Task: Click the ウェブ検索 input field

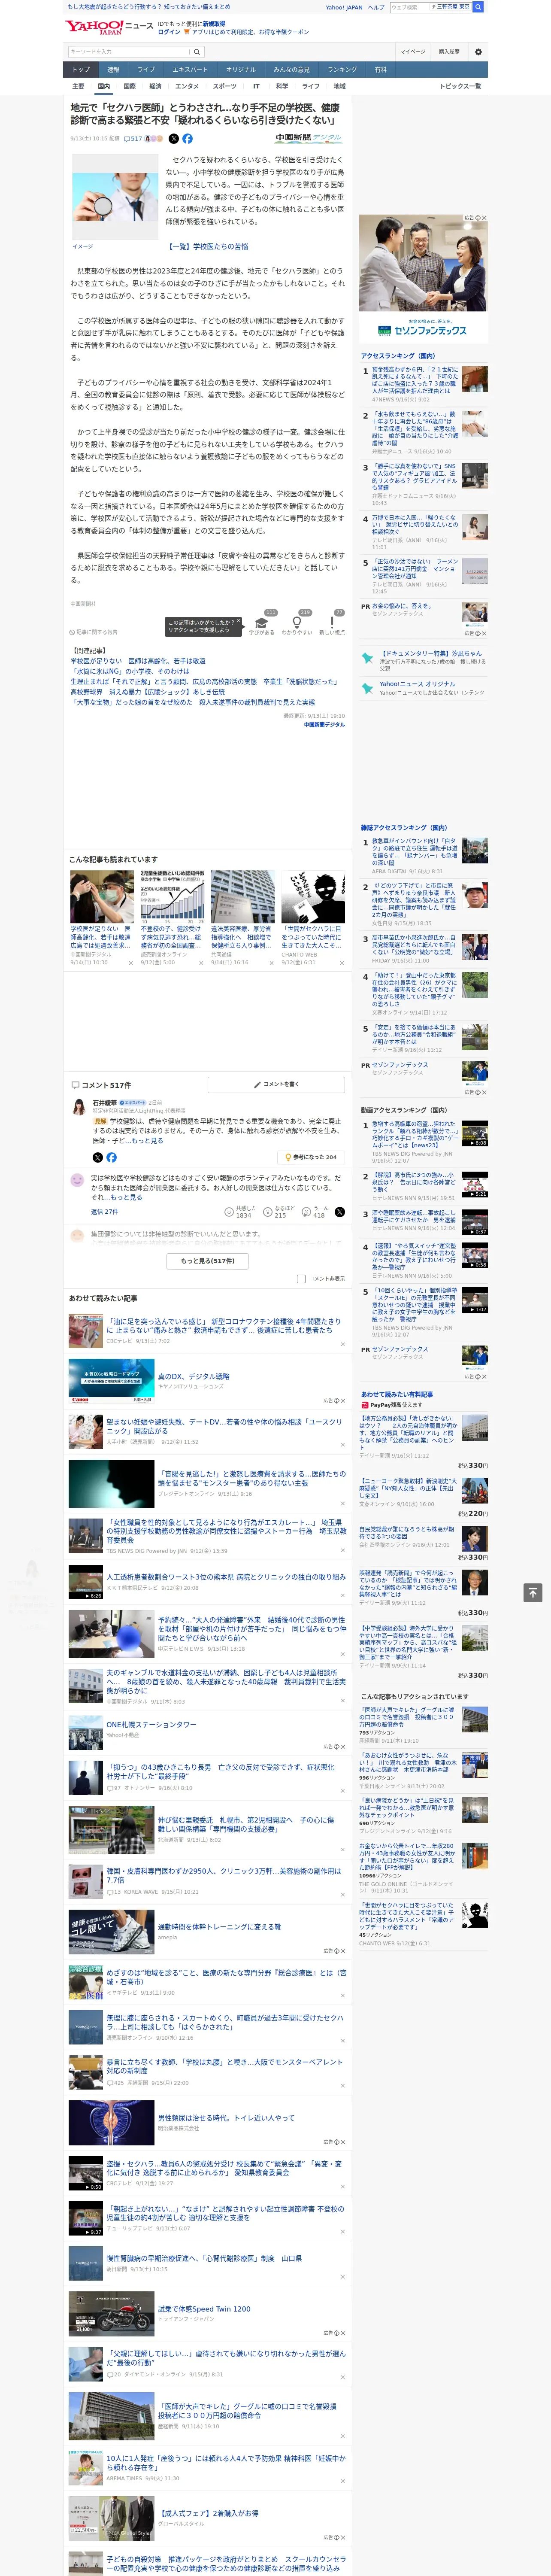Action: 410,7
